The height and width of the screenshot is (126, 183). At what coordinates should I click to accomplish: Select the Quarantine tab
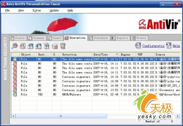point(76,38)
